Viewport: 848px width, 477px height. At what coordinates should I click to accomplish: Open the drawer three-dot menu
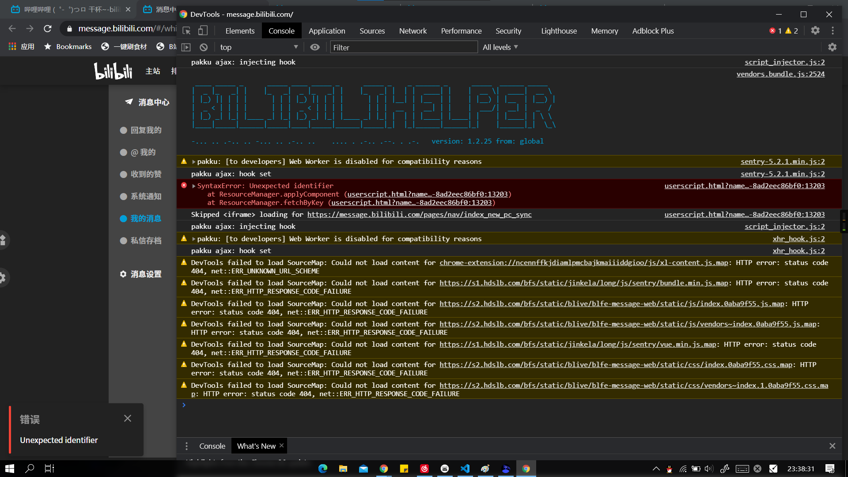coord(186,446)
